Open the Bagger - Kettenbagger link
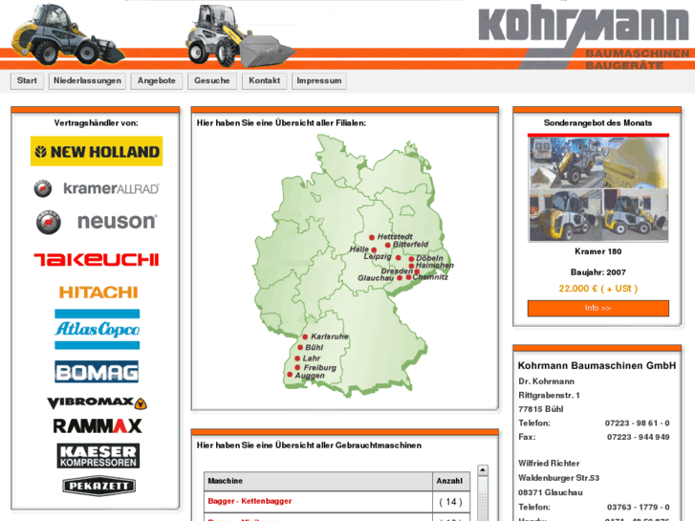 [250, 501]
